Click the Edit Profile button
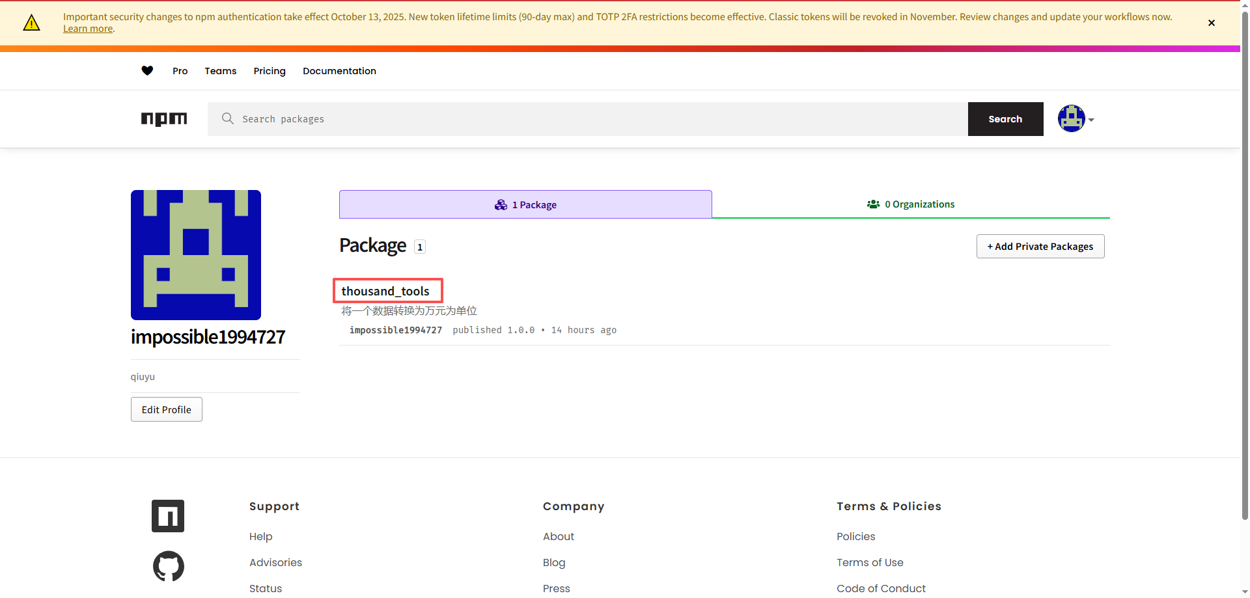1250x598 pixels. click(x=167, y=409)
